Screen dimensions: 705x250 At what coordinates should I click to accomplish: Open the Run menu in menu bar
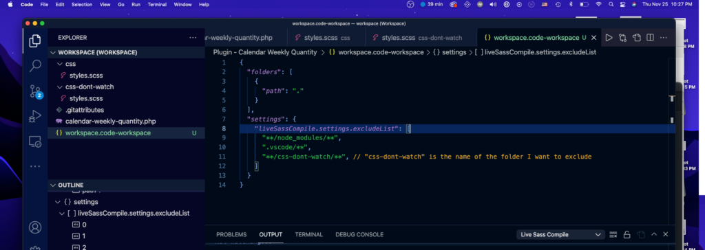click(136, 5)
